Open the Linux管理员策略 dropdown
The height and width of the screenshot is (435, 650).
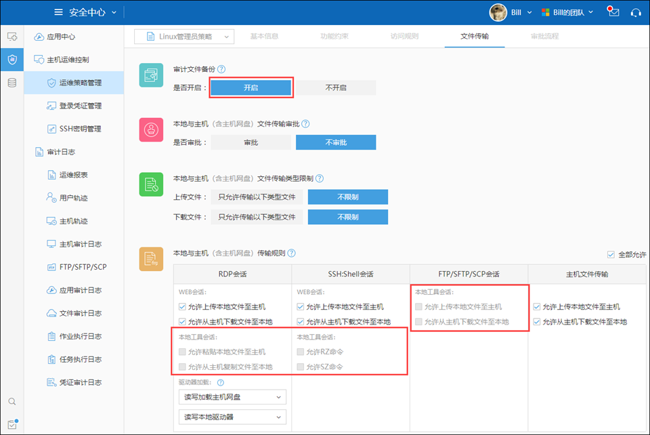point(183,37)
